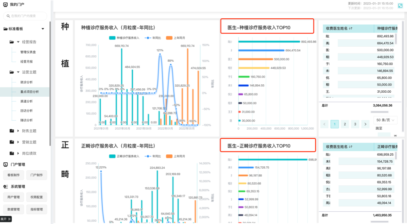
Task: Go to page 2 of implant table
Action: click(x=345, y=124)
